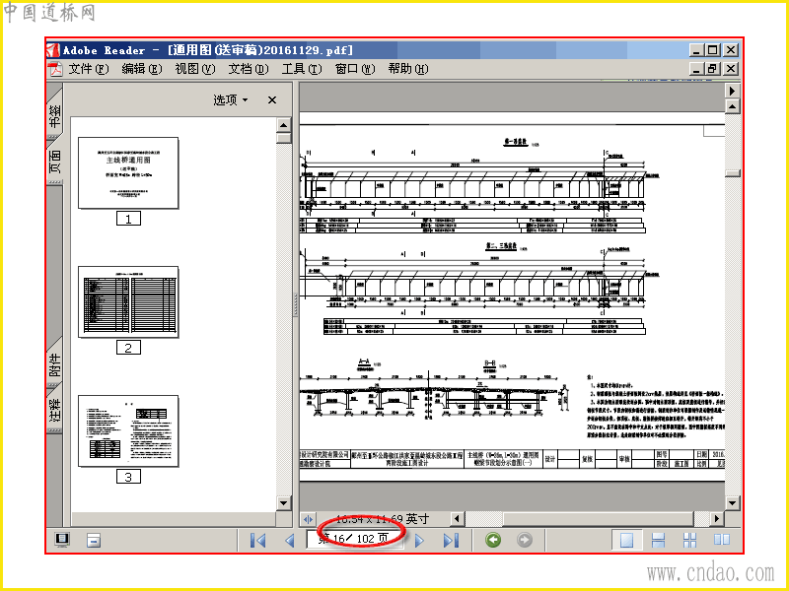Close the document with menu bar ×
Viewport: 789px width, 591px height.
[x=731, y=69]
